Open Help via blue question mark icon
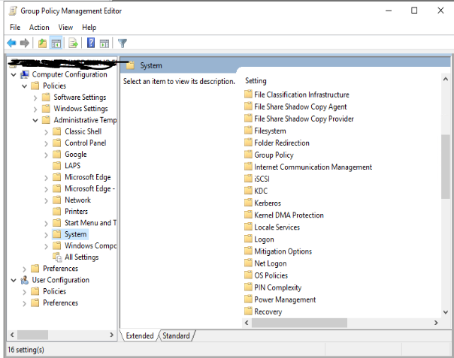 click(x=91, y=43)
